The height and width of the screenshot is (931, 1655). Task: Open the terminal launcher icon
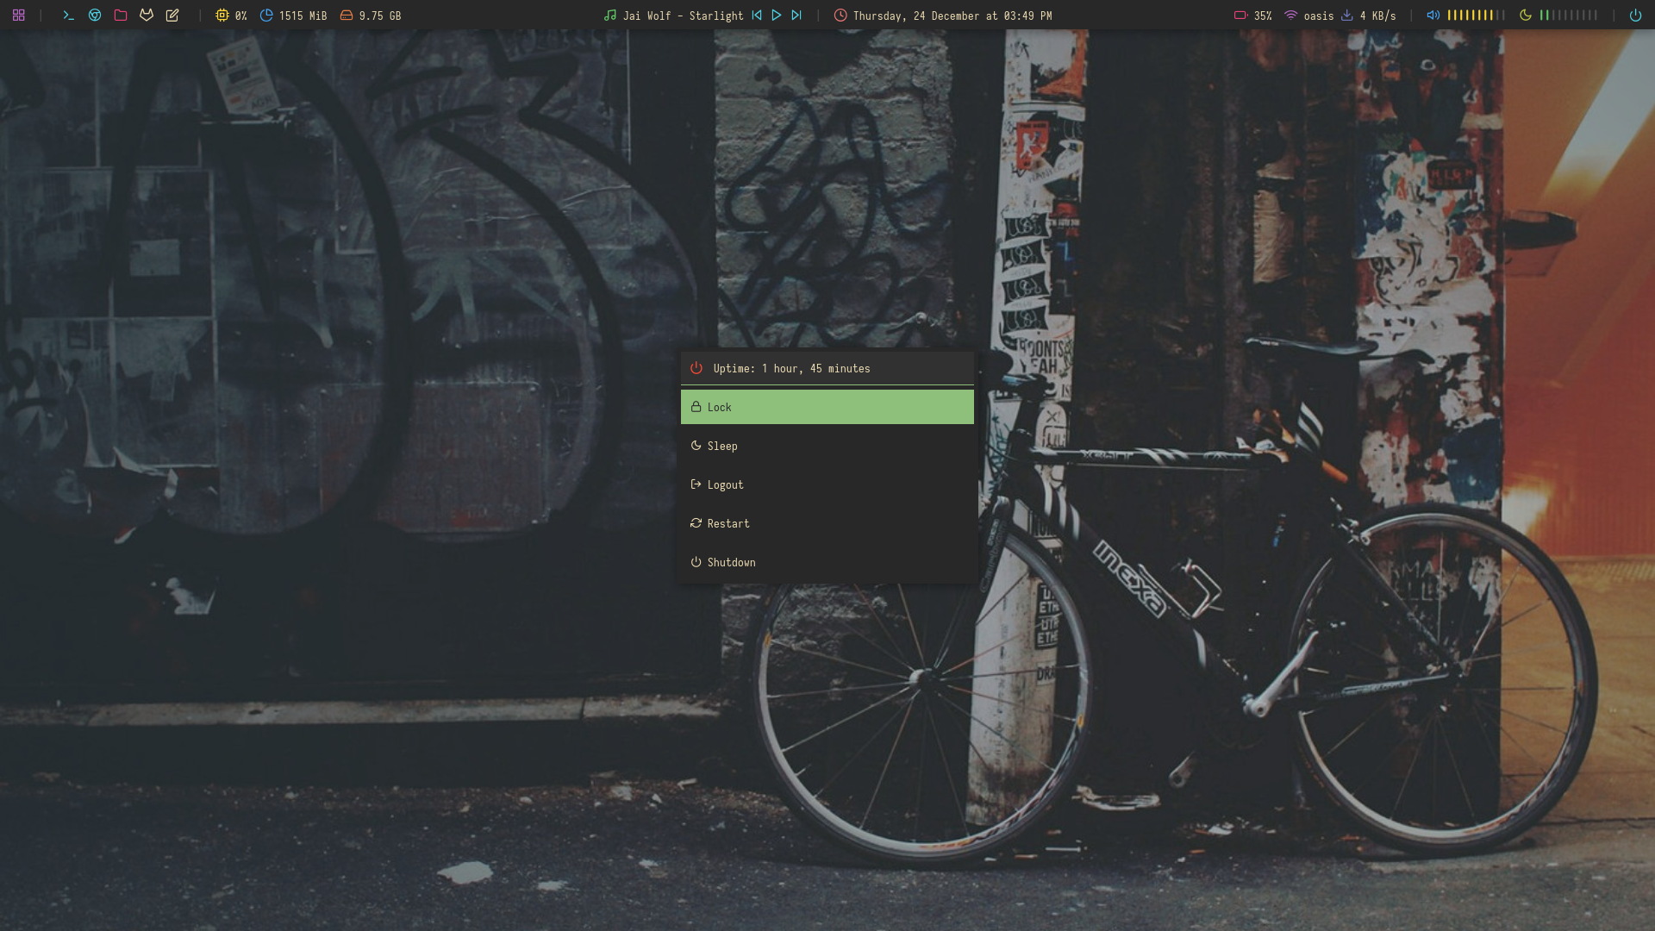click(x=69, y=16)
